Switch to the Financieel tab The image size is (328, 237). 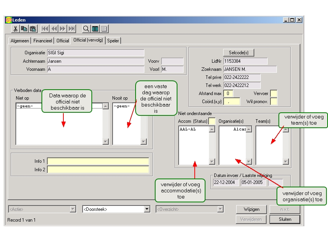pyautogui.click(x=43, y=40)
